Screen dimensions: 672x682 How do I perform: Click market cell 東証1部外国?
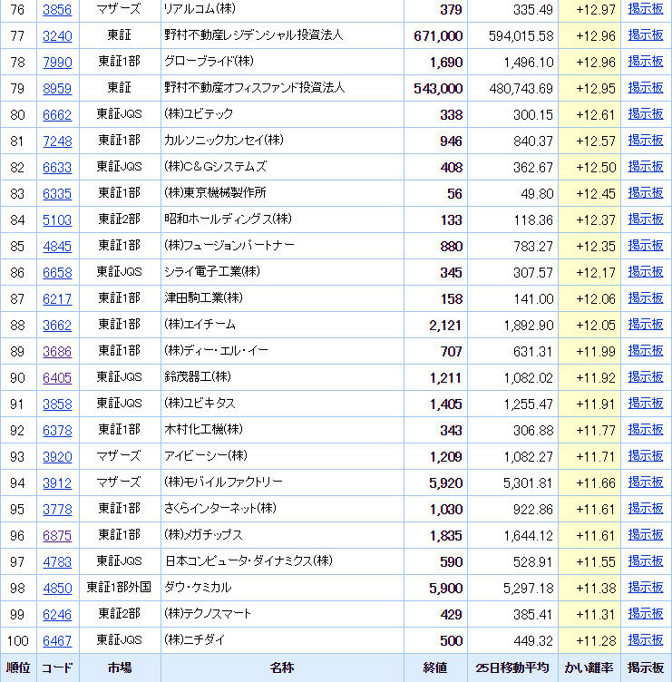point(119,587)
